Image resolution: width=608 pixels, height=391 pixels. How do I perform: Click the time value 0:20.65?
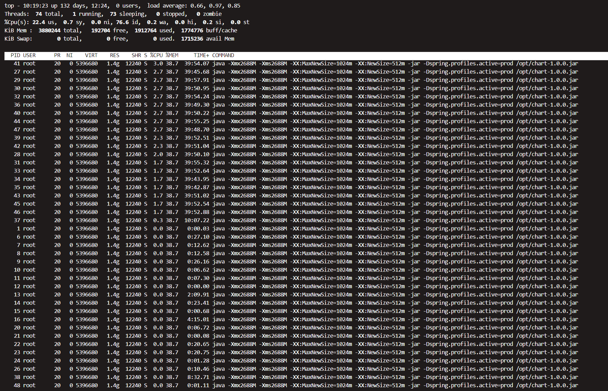(x=198, y=345)
